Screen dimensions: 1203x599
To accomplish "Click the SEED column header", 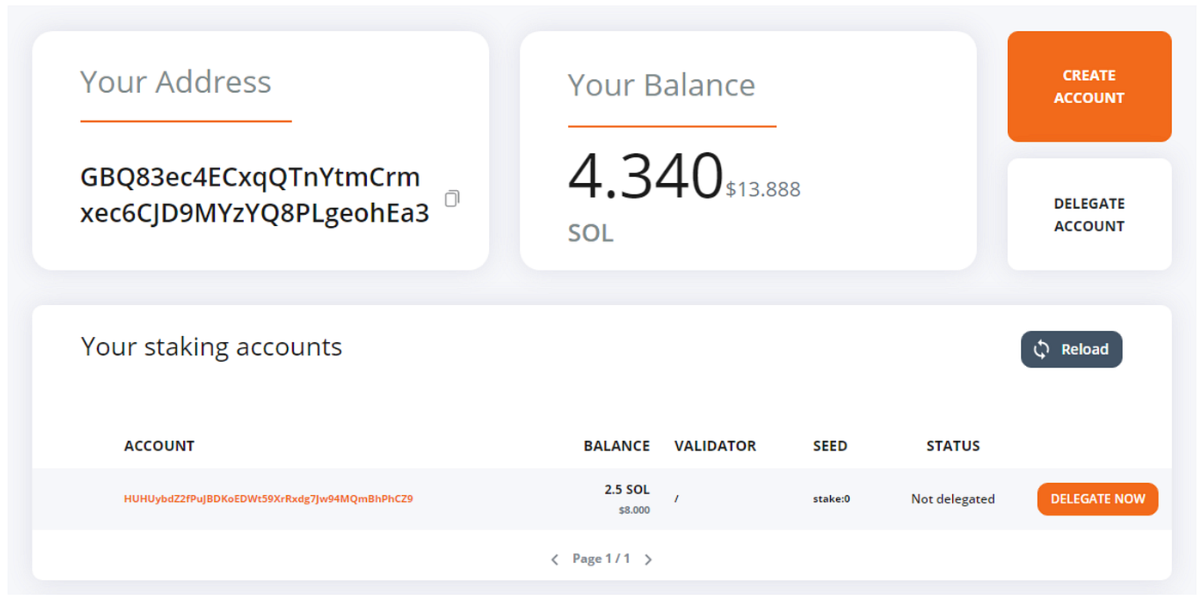I will click(x=830, y=446).
